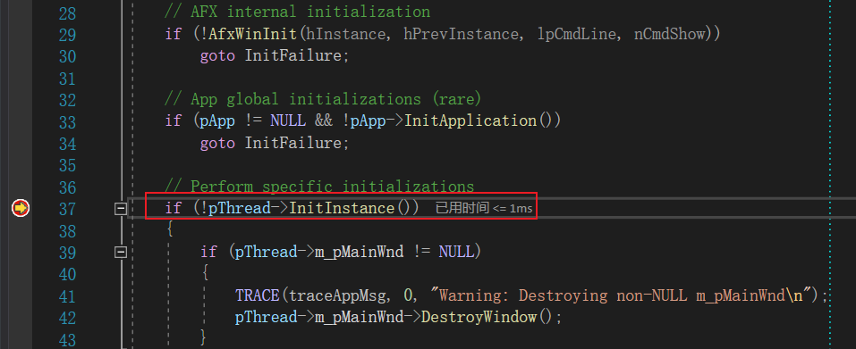Image resolution: width=856 pixels, height=349 pixels.
Task: Click the warning string on line 41
Action: [622, 295]
